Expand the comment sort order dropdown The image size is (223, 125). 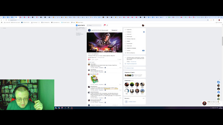[x=91, y=62]
